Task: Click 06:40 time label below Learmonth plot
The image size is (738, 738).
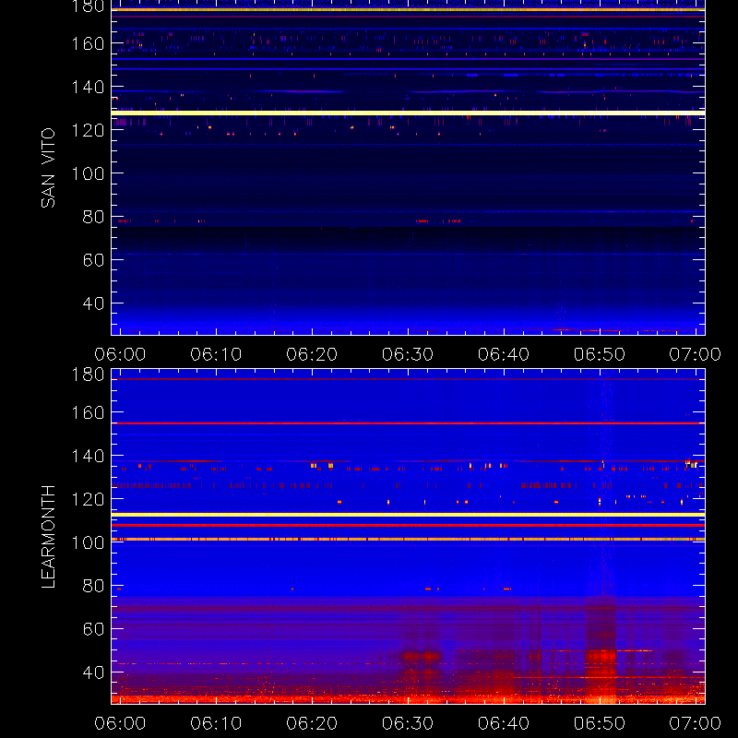Action: point(504,723)
